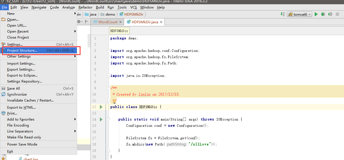This screenshot has width=344, height=160.
Task: Switch to the WordCount editor tab
Action: [x=108, y=22]
